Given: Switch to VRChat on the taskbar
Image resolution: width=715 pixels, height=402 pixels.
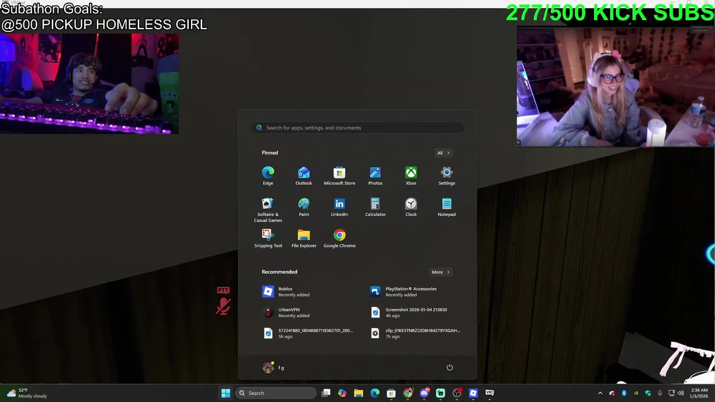Looking at the screenshot, I should [x=489, y=393].
